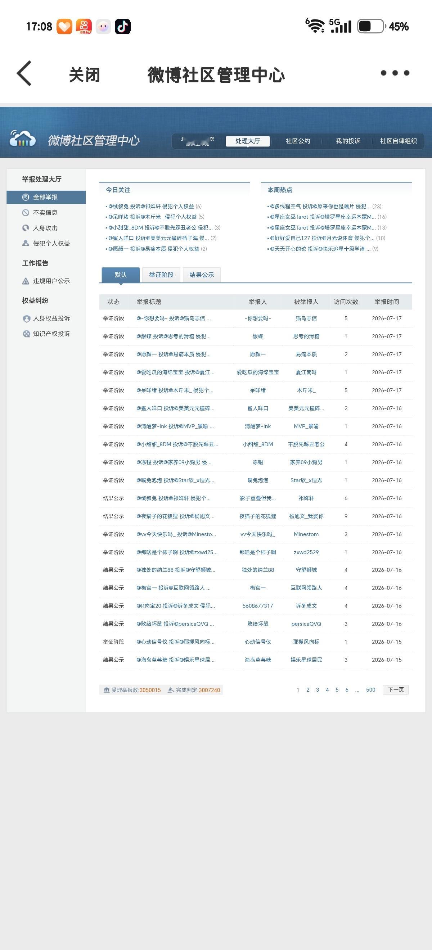Screen dimensions: 432x950
Task: Click the 微博社区管理中心 banner title
Action: (x=94, y=140)
